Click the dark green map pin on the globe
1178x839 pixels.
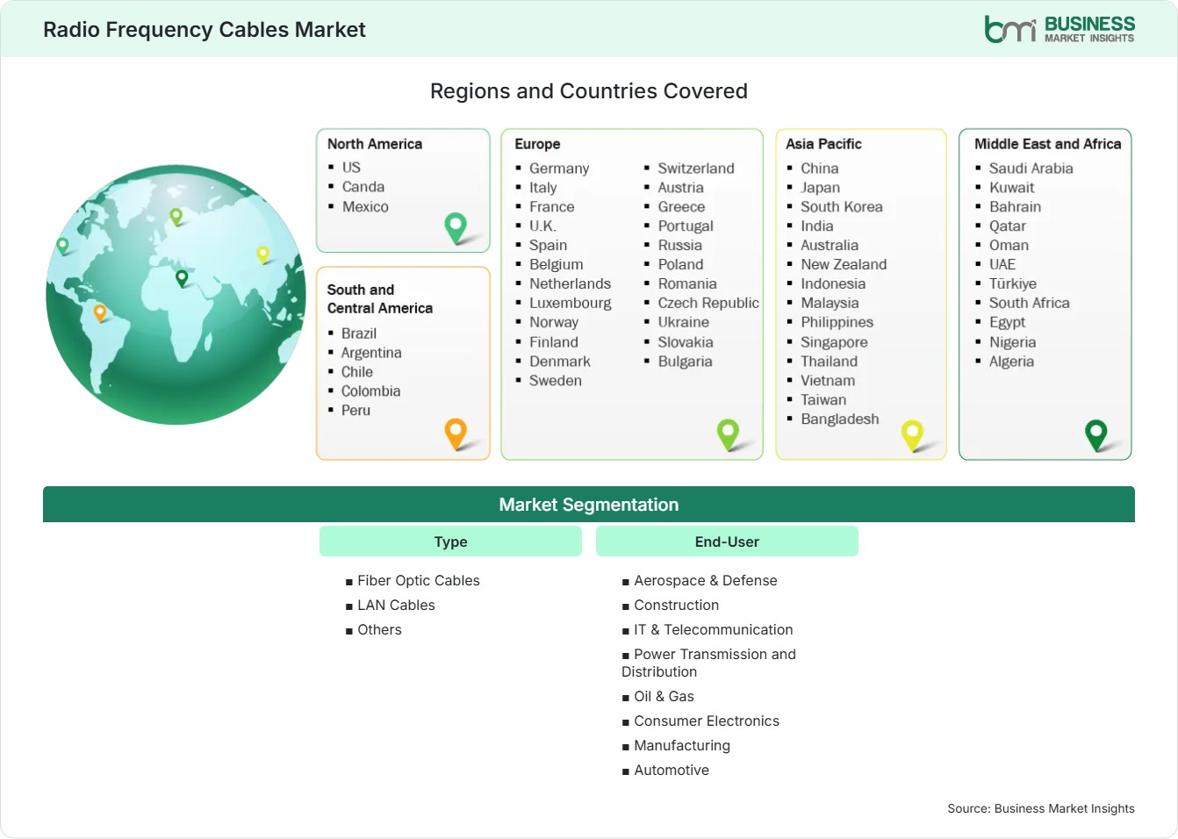pos(182,279)
